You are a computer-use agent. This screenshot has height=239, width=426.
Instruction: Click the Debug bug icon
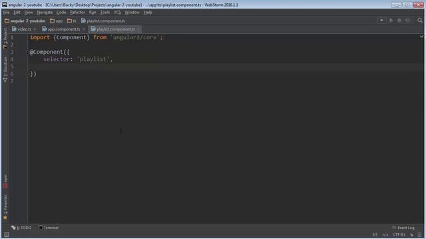click(x=399, y=21)
